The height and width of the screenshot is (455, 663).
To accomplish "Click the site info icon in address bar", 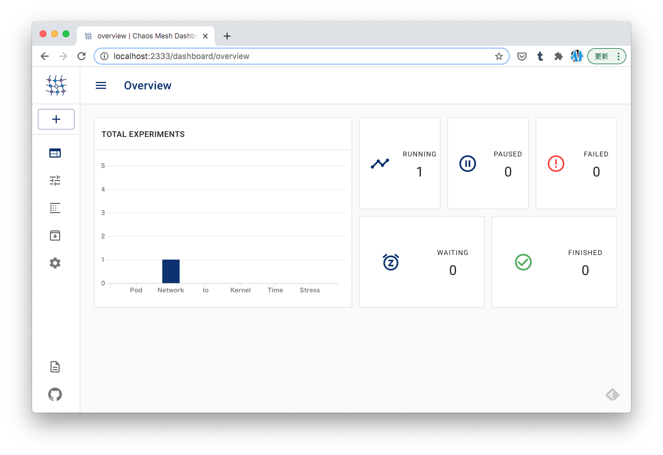I will tap(104, 56).
